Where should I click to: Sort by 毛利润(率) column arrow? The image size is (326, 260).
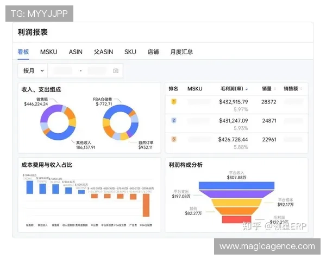(x=247, y=89)
